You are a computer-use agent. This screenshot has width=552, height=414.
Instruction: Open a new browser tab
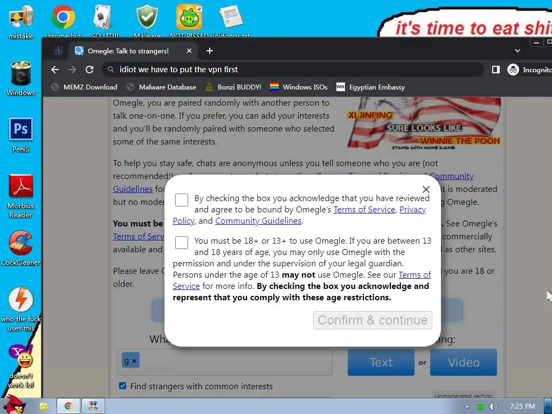(x=210, y=51)
